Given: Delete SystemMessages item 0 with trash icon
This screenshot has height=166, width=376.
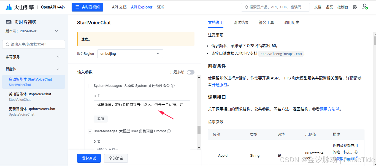Looking at the screenshot, I should (x=99, y=96).
